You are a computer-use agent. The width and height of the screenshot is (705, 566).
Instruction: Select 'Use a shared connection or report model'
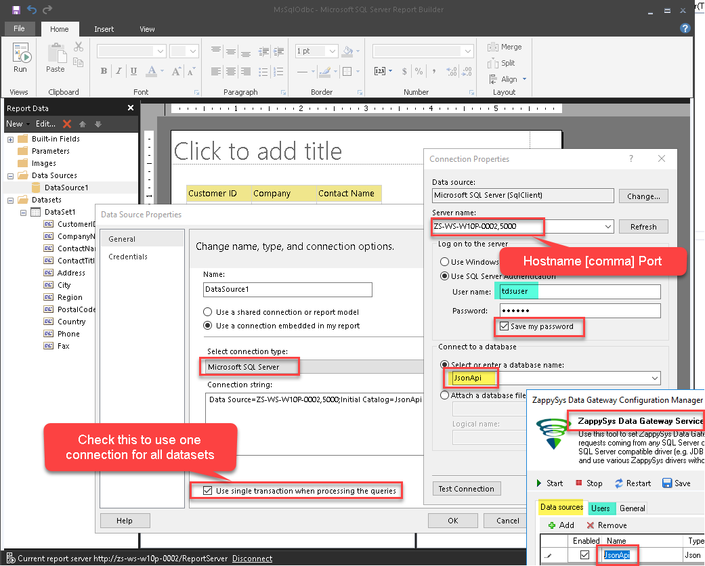208,312
